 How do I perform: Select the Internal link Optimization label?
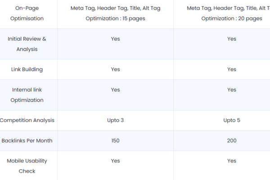pos(27,95)
